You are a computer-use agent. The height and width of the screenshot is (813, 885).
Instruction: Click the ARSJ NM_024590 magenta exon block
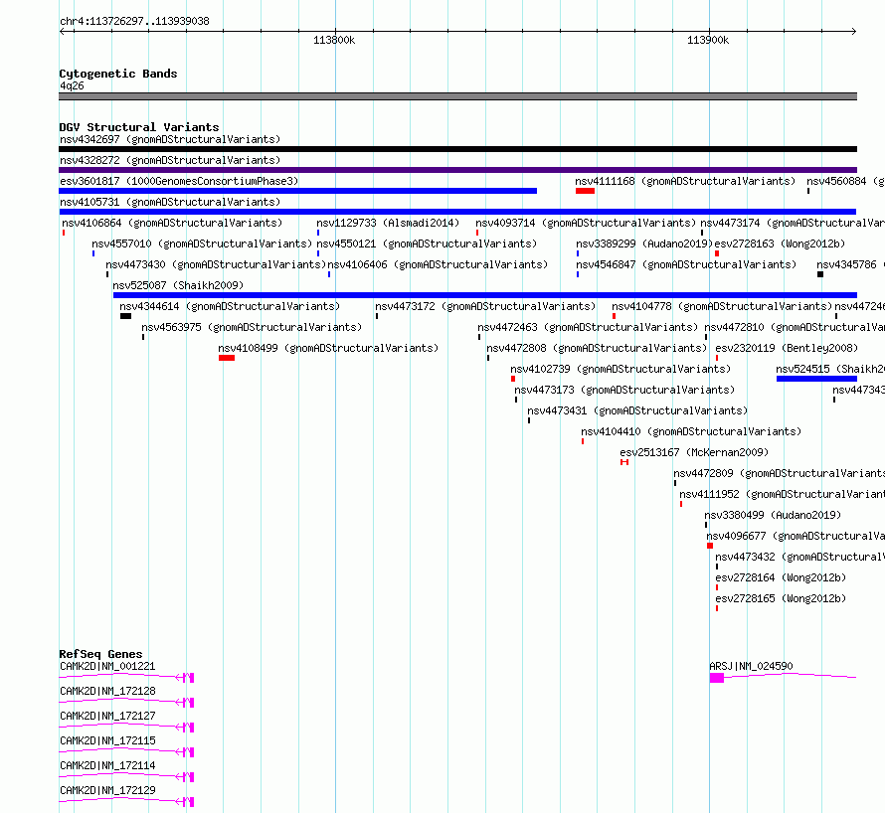tap(717, 678)
